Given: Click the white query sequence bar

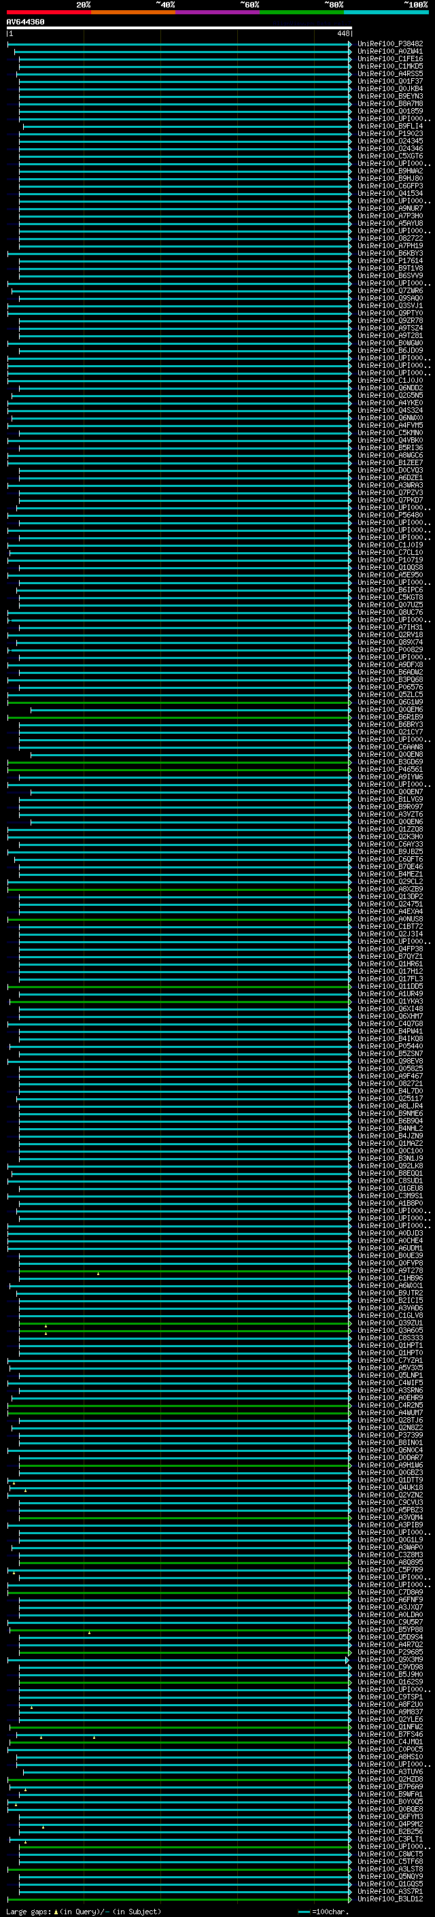Looking at the screenshot, I should [179, 27].
